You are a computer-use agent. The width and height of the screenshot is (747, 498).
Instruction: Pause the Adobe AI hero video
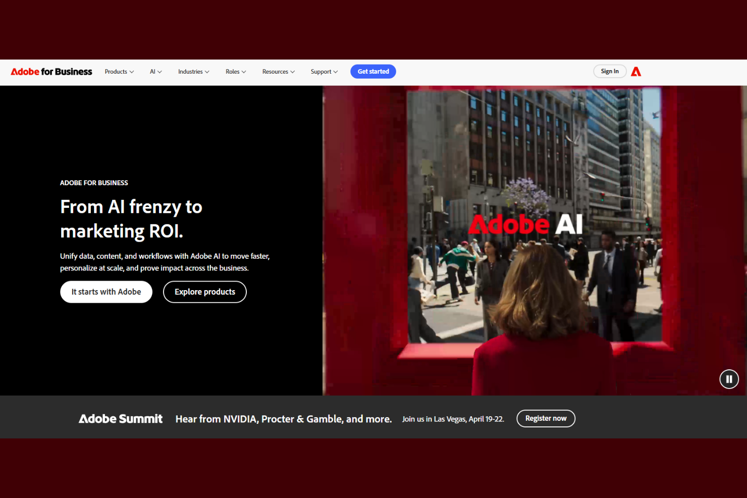(729, 379)
